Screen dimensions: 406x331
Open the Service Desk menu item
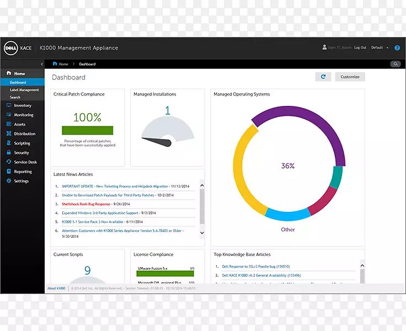point(25,162)
